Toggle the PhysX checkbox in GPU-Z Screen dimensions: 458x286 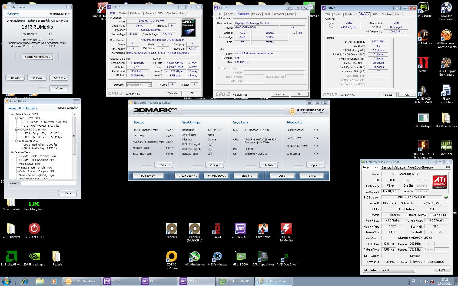(x=412, y=262)
